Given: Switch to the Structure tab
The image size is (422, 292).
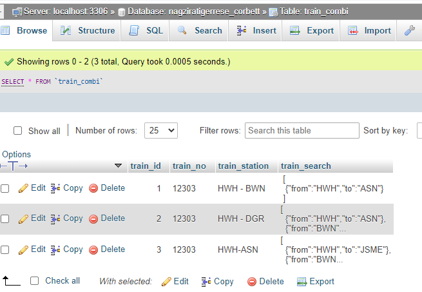Looking at the screenshot, I should (x=88, y=30).
